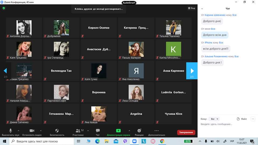
Task: Select participant tile Кирилл Осипко
Action: click(x=99, y=28)
